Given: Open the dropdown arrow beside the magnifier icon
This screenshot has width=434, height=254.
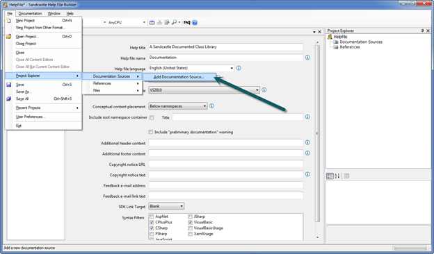Looking at the screenshot, I should click(x=179, y=23).
